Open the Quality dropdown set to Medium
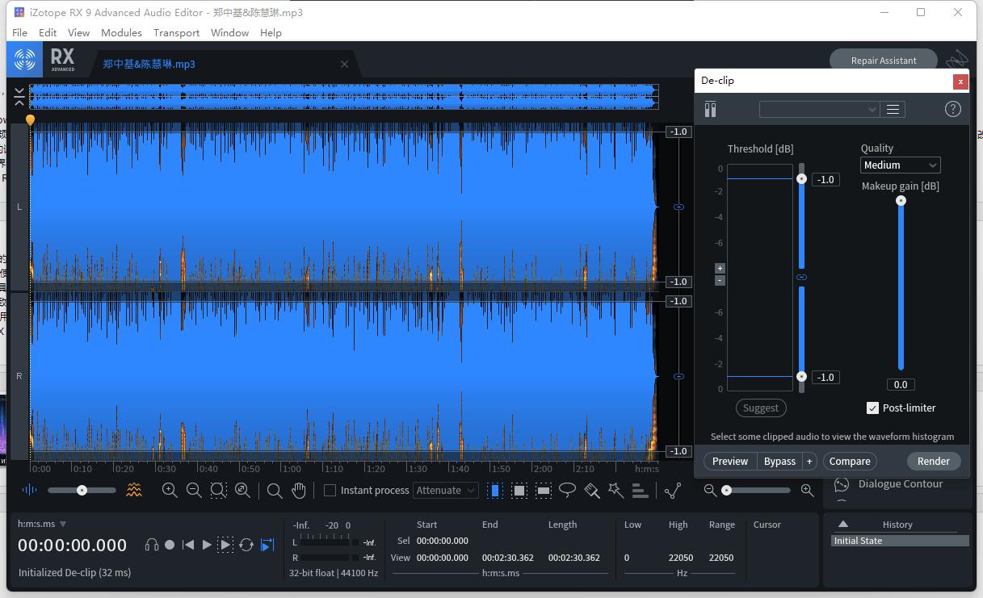Image resolution: width=983 pixels, height=598 pixels. click(900, 165)
